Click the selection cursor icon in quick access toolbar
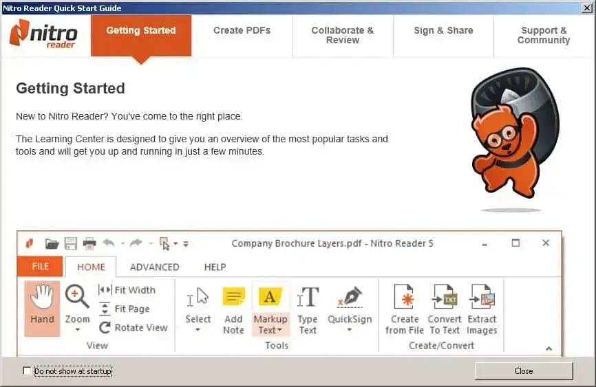 [x=164, y=244]
